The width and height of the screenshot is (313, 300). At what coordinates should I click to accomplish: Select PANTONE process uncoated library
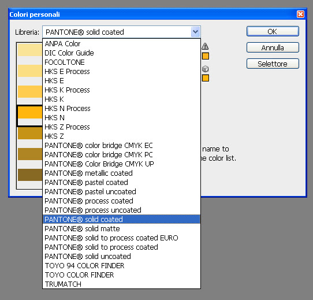[x=121, y=210]
